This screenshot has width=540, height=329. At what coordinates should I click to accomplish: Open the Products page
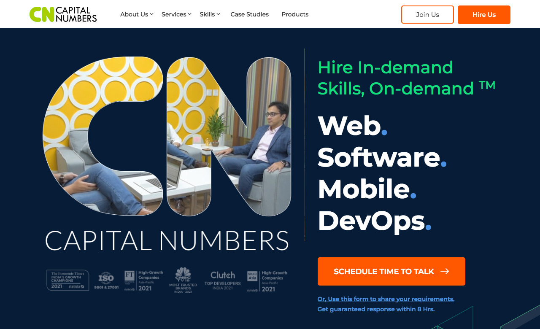click(295, 14)
